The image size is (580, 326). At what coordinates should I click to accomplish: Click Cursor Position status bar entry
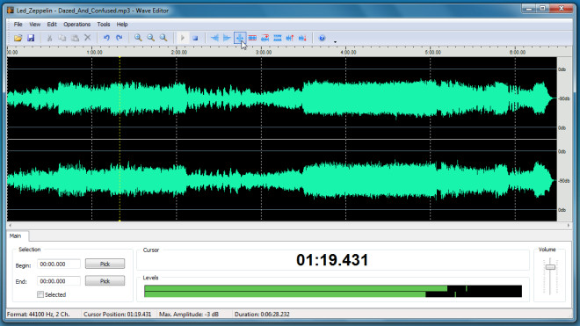[x=117, y=315]
